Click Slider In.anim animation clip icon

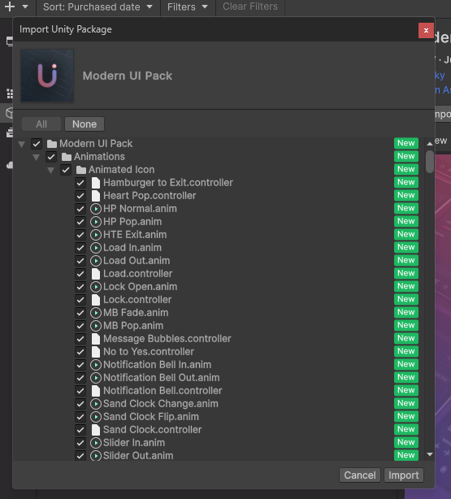click(96, 443)
